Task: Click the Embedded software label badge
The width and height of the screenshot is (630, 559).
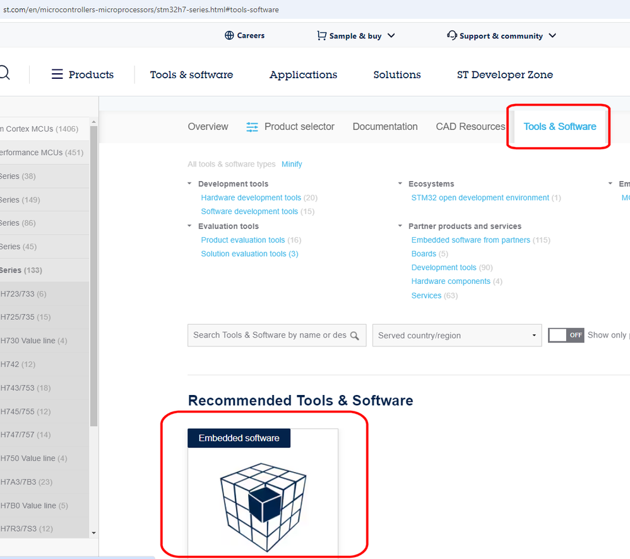Action: click(x=239, y=438)
